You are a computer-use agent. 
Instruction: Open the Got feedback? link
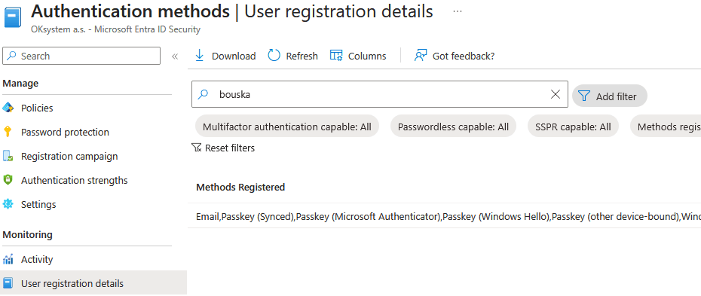coord(464,56)
